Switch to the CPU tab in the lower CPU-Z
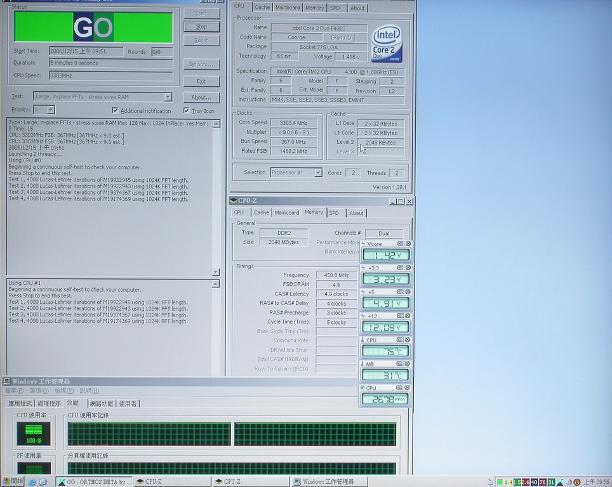This screenshot has height=487, width=612. tap(239, 212)
